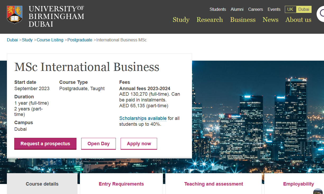The width and height of the screenshot is (324, 194).
Task: Open the Study main menu
Action: click(x=181, y=20)
